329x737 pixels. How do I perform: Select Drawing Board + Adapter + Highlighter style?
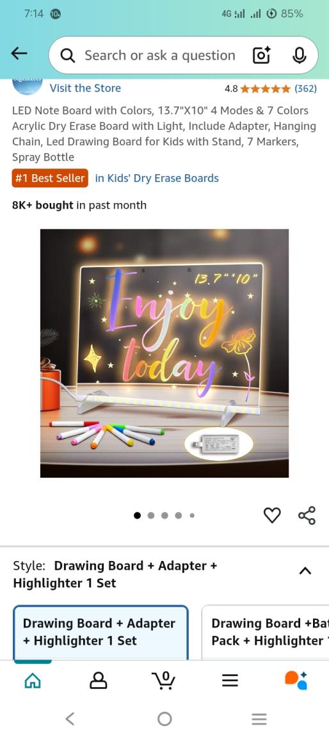tap(100, 632)
